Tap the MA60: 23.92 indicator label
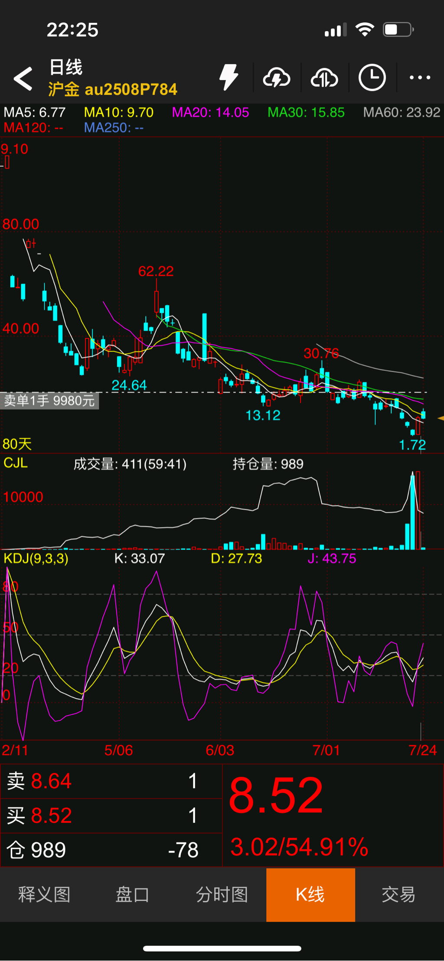This screenshot has width=444, height=961. click(402, 112)
